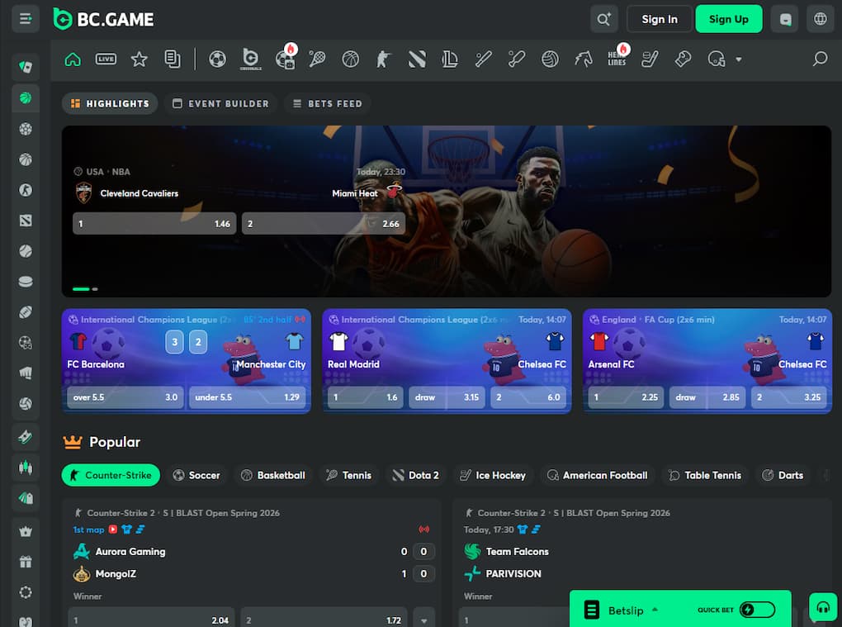This screenshot has height=627, width=842.
Task: Select the Table Tennis popular filter
Action: [x=705, y=476]
